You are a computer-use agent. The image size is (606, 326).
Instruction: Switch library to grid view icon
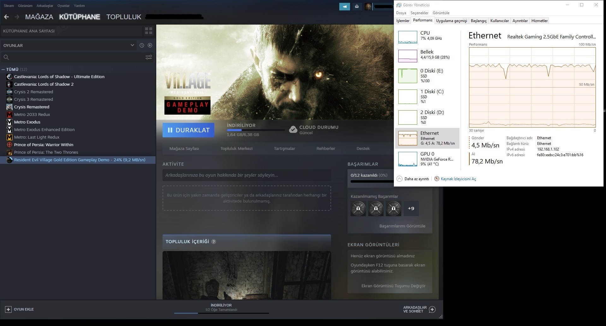pos(148,31)
